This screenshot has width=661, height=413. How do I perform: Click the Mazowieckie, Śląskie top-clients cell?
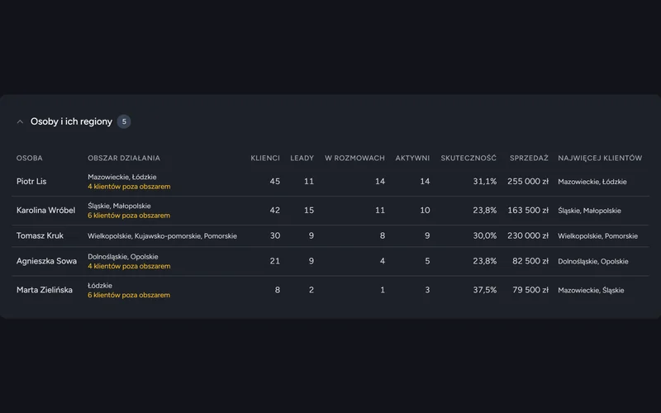591,291
